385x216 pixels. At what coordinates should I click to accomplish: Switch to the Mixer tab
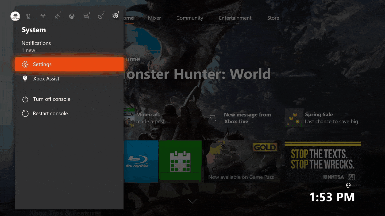155,18
